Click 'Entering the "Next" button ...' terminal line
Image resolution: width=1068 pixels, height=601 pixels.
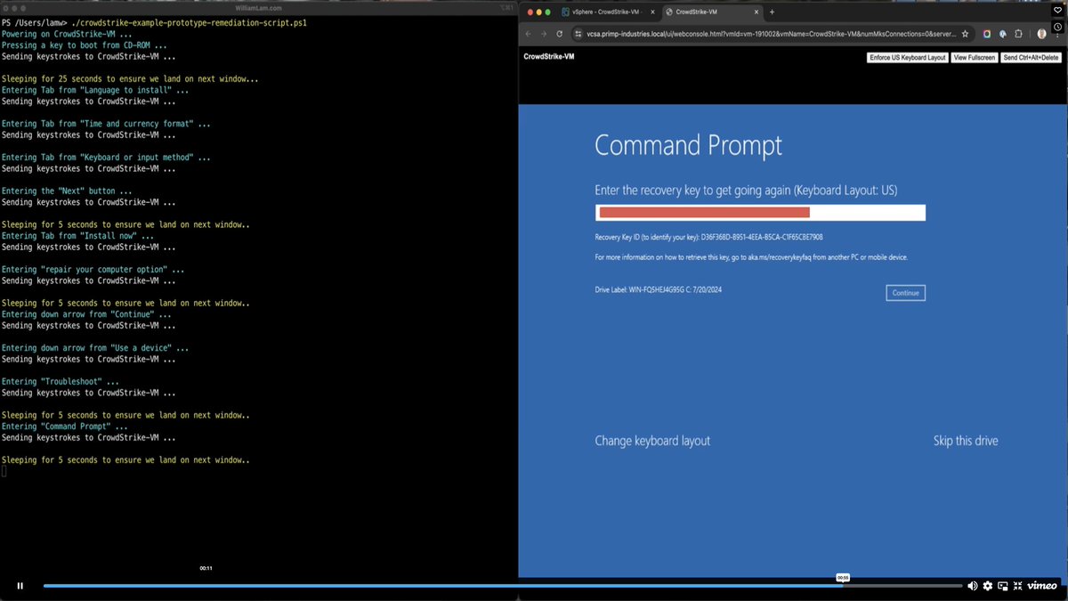click(67, 191)
